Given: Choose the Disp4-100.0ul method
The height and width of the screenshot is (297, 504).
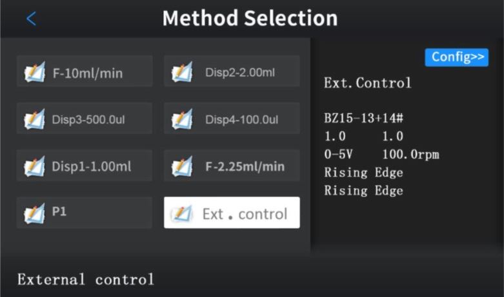Looking at the screenshot, I should pos(232,119).
